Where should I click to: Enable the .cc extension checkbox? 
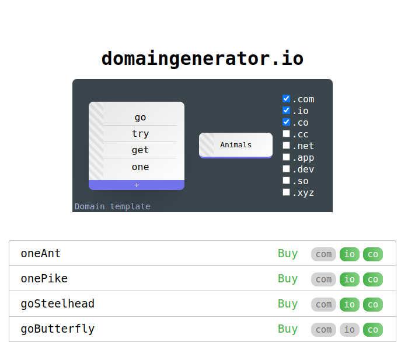(x=286, y=134)
